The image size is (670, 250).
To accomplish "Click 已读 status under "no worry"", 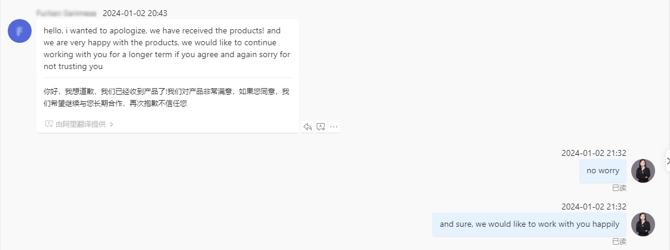I will click(619, 188).
